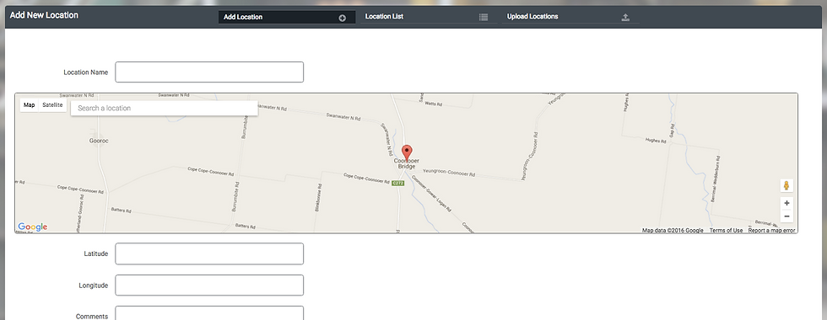Click the Latitude field label
The height and width of the screenshot is (320, 827).
[x=96, y=253]
